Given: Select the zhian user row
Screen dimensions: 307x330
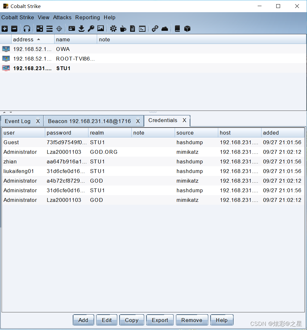Looking at the screenshot, I should tap(153, 161).
